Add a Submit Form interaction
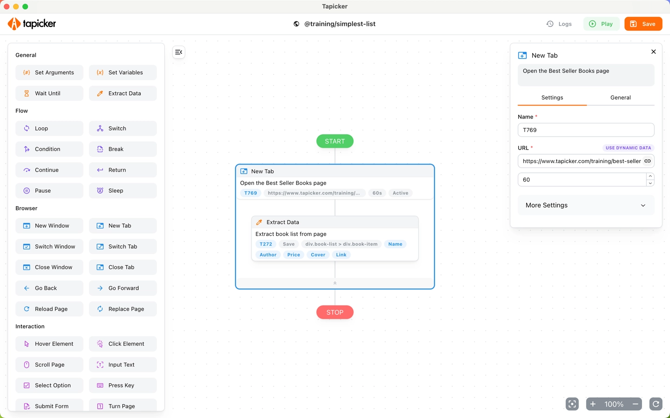 pyautogui.click(x=49, y=405)
